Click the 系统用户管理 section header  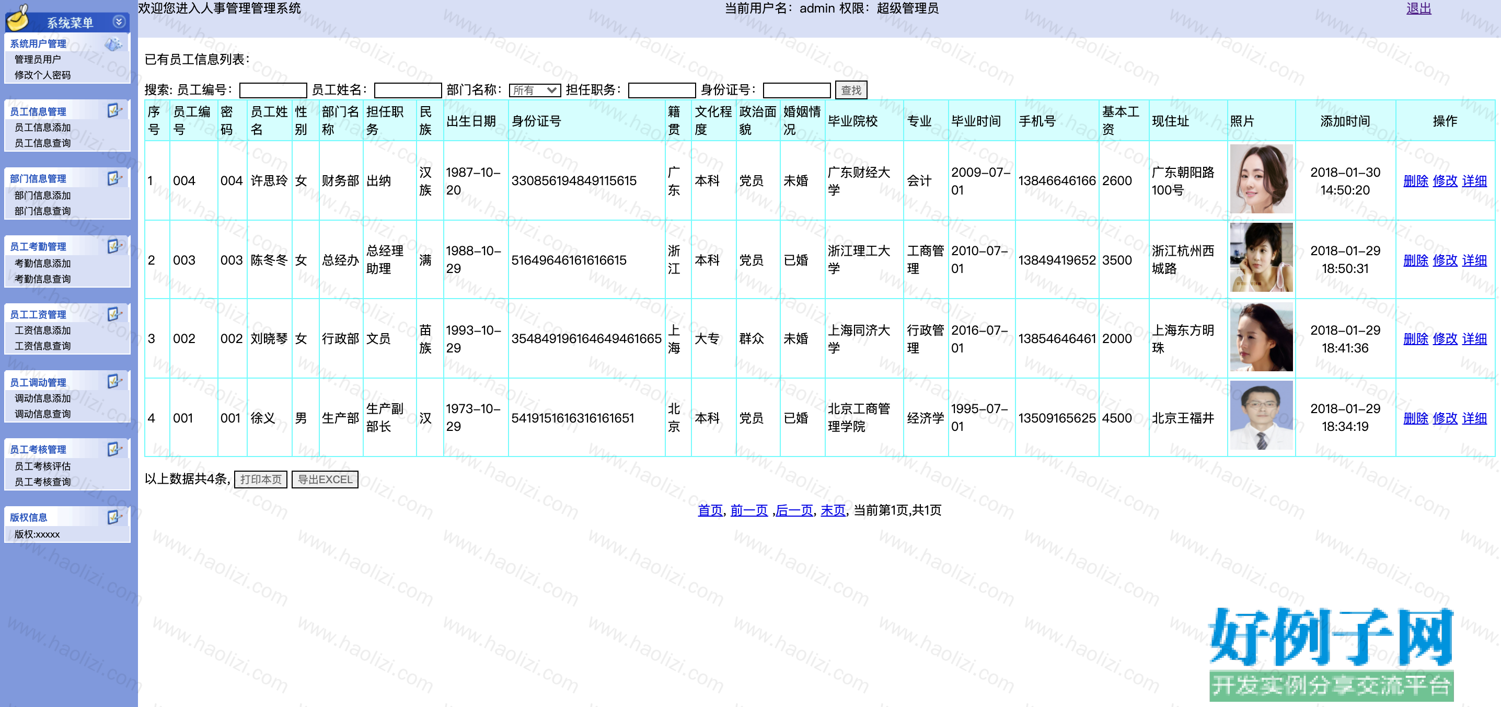pyautogui.click(x=67, y=44)
